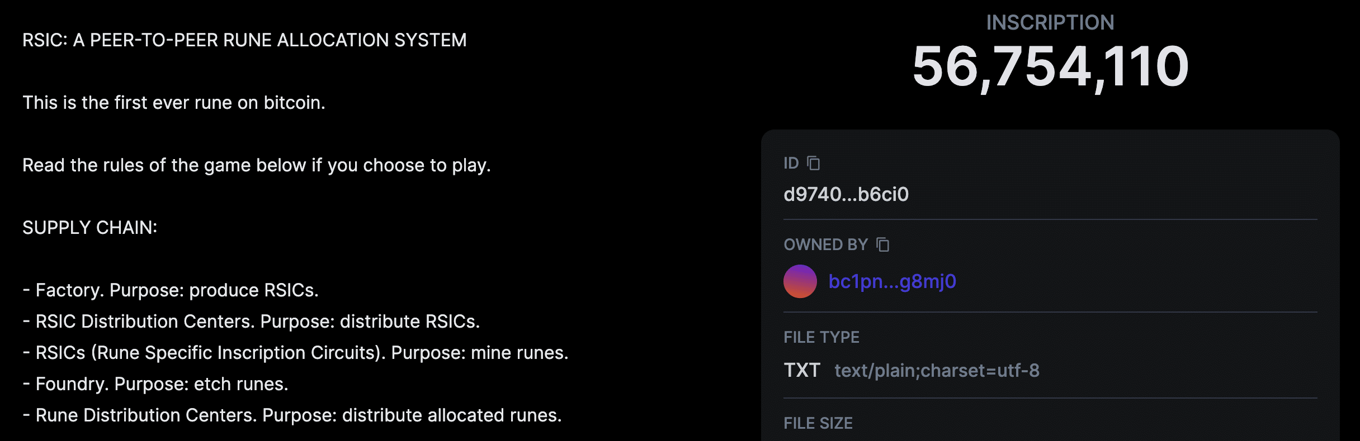Click the SUPPLY CHAIN heading
The height and width of the screenshot is (441, 1360).
(90, 228)
